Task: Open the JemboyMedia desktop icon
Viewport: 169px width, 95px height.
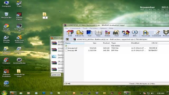Action: click(19, 61)
